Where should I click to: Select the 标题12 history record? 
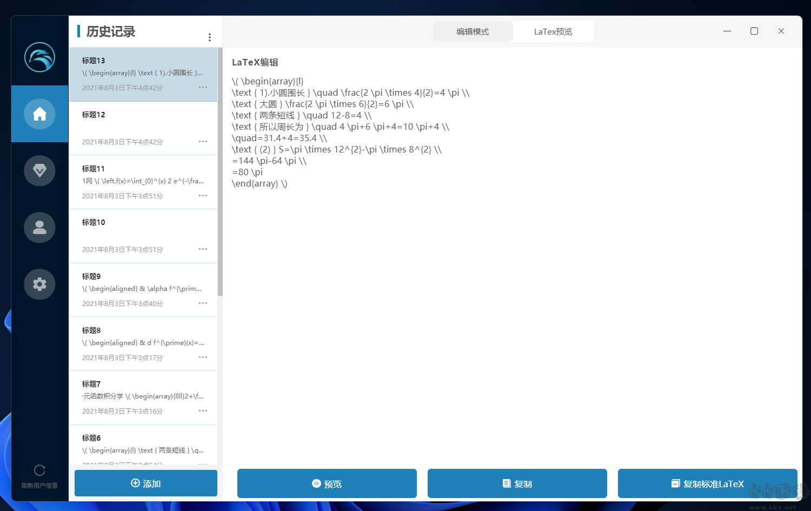[x=143, y=128]
